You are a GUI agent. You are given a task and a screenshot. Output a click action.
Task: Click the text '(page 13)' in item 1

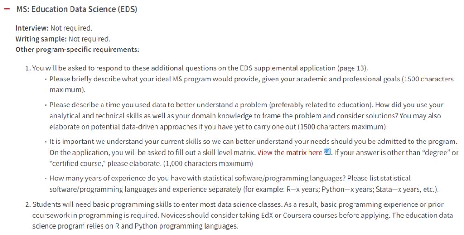coord(352,68)
